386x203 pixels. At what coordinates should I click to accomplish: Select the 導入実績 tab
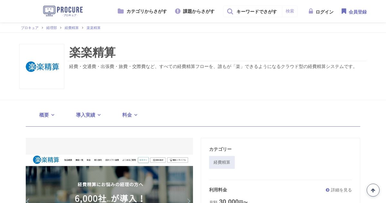(x=86, y=115)
